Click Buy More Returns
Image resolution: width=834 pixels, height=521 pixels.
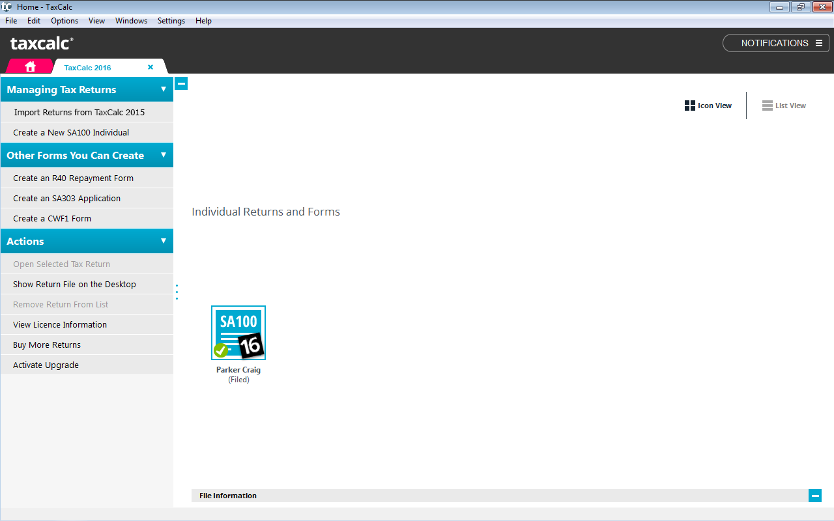[47, 345]
